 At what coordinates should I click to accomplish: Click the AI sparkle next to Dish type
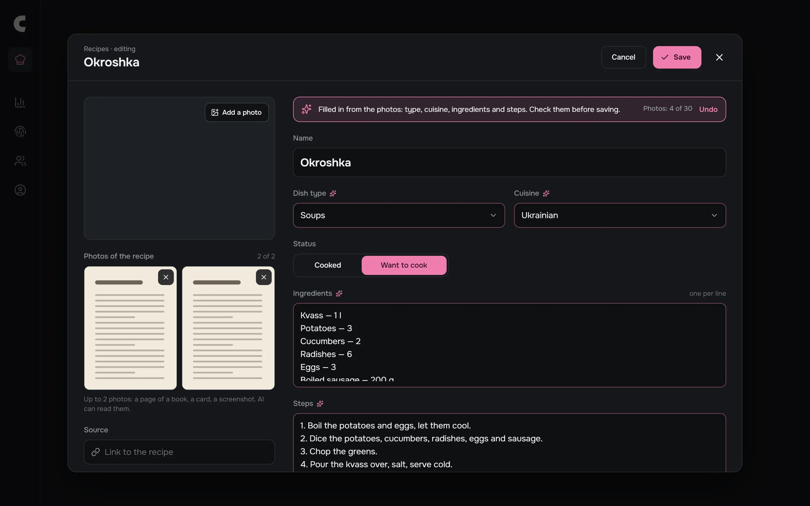coord(333,193)
